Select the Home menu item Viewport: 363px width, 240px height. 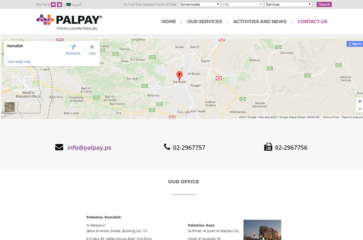coord(169,21)
